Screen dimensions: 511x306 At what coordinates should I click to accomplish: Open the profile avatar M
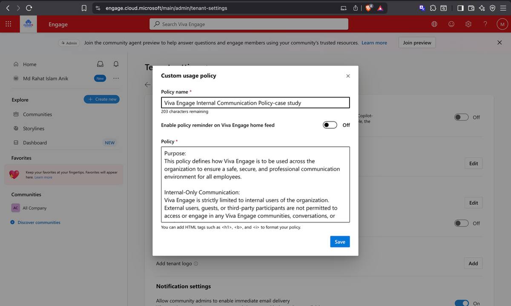[502, 24]
